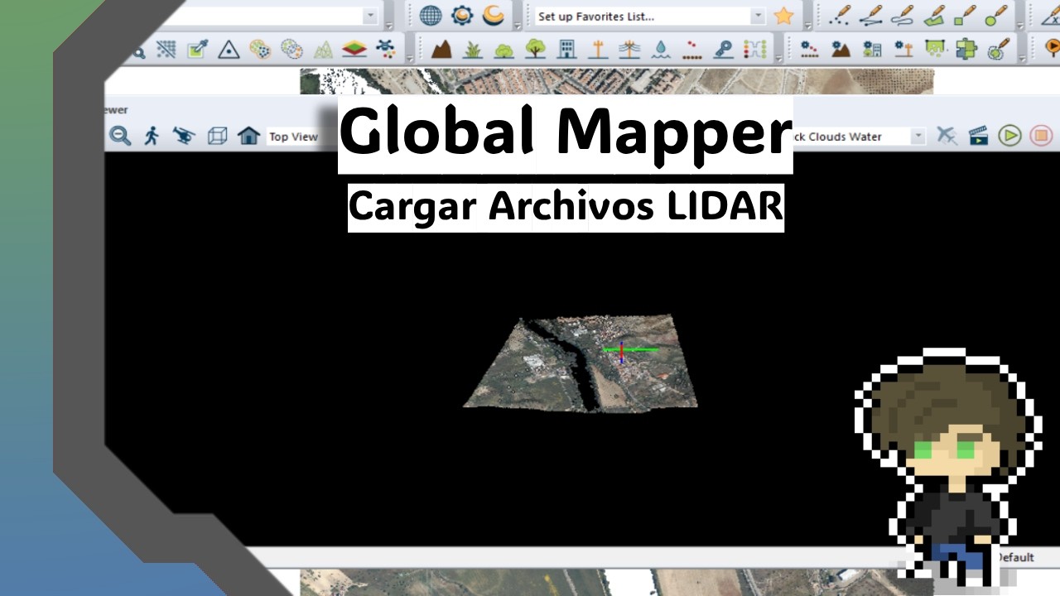Select the circle area pencil tool

996,15
